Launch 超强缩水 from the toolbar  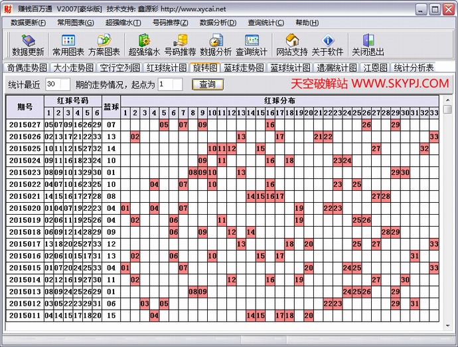click(144, 45)
